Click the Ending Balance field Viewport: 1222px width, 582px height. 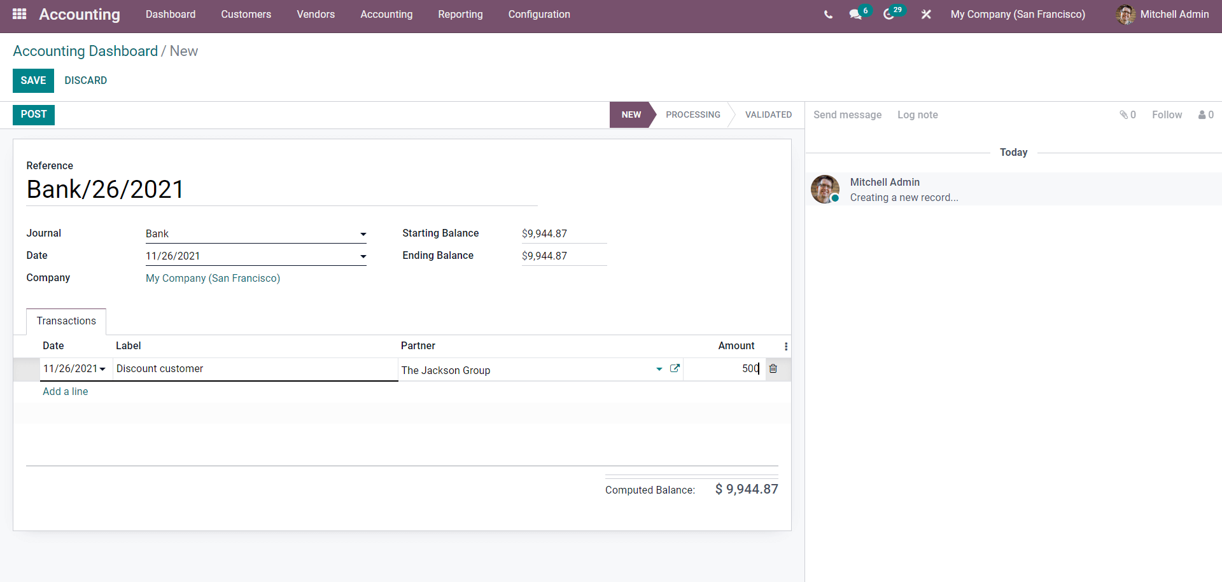(x=564, y=256)
